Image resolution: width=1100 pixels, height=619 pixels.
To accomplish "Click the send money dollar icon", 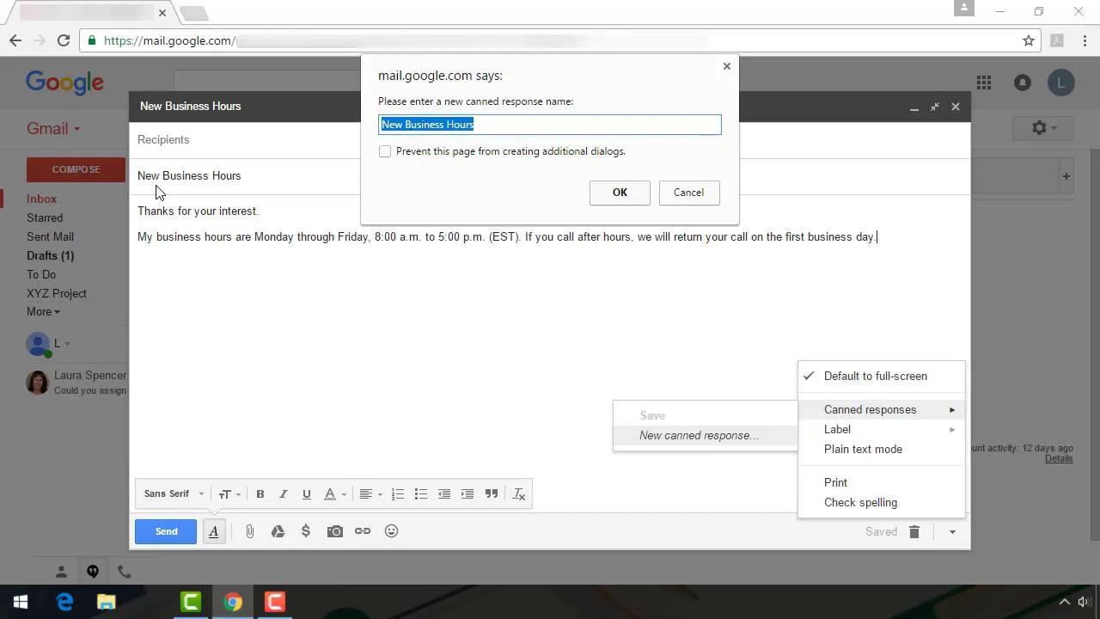I will pyautogui.click(x=306, y=531).
